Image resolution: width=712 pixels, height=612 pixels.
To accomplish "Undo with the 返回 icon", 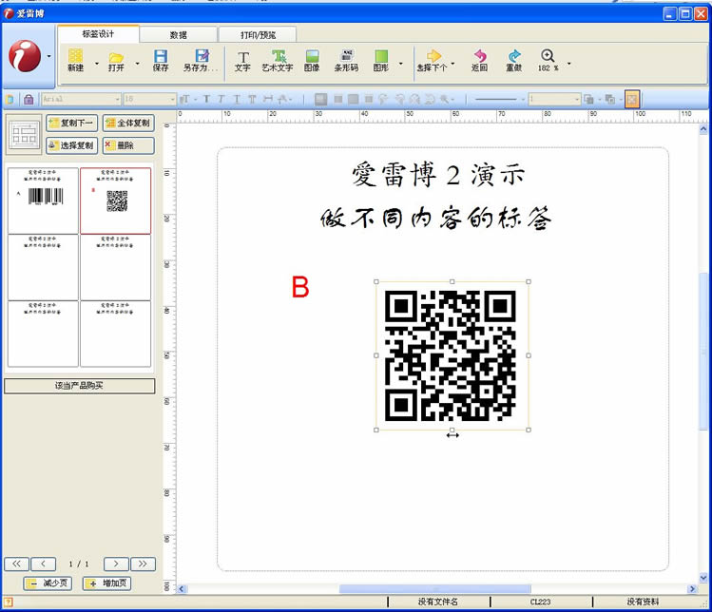I will point(479,61).
